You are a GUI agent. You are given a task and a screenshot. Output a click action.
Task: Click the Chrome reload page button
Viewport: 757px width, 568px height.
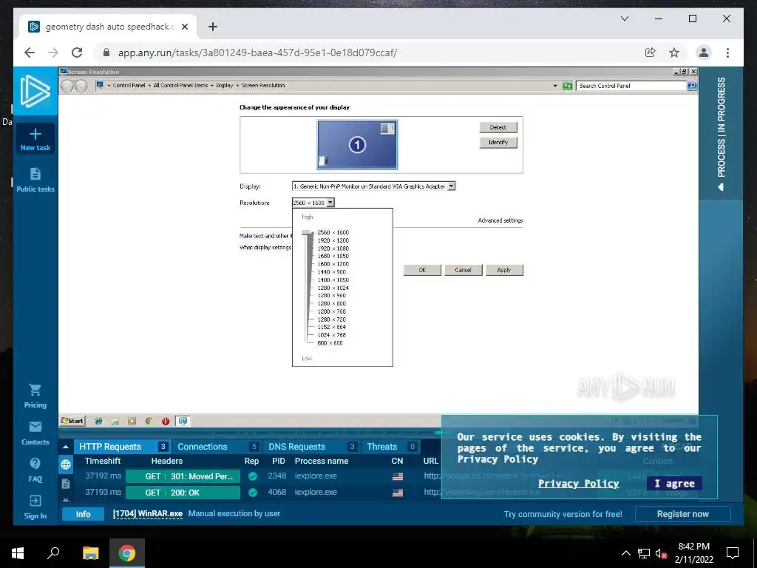point(77,53)
